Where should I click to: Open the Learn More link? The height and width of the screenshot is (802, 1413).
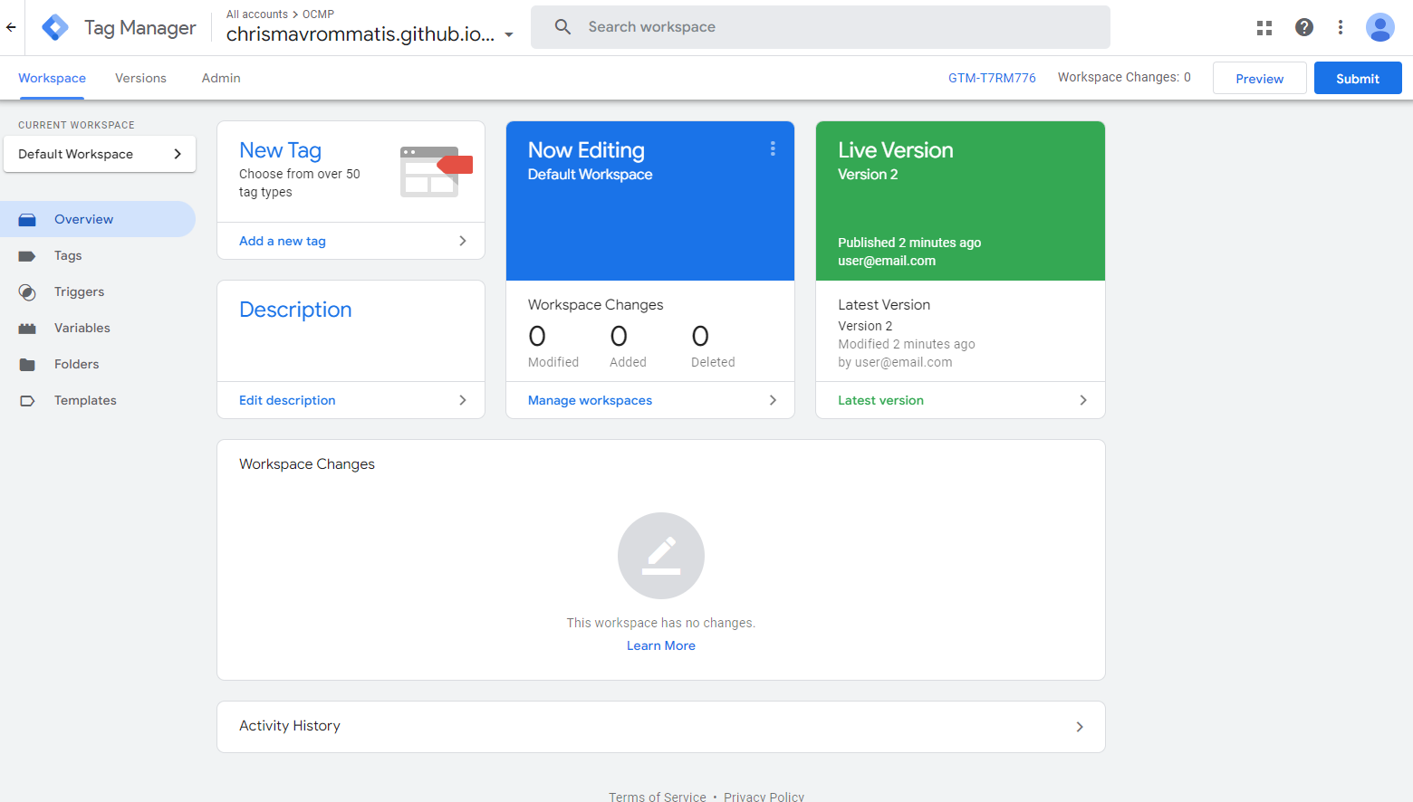661,645
